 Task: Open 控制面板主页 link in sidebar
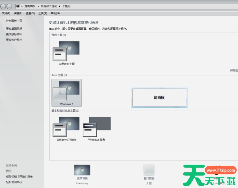[x=14, y=21]
